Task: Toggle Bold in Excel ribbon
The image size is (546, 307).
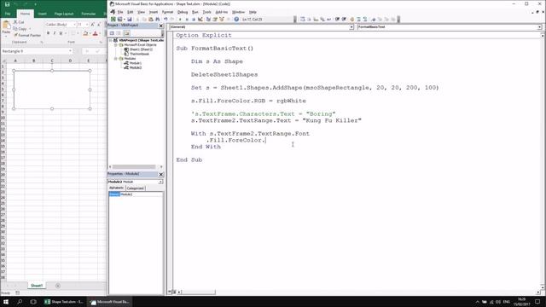Action: 48,33
